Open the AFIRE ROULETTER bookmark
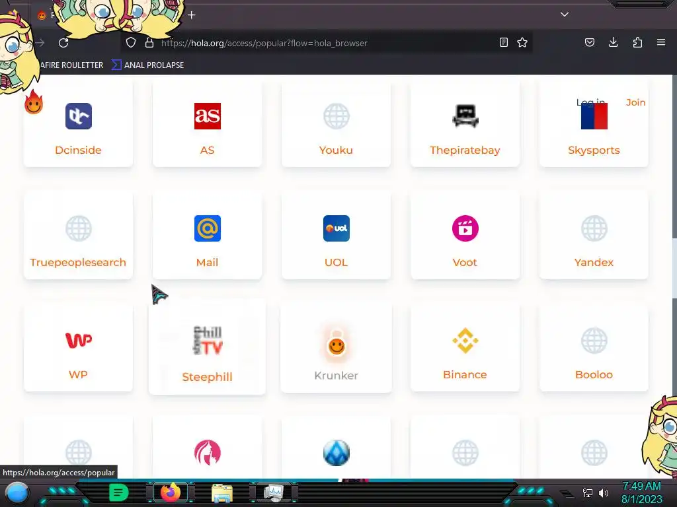This screenshot has height=507, width=677. [71, 65]
